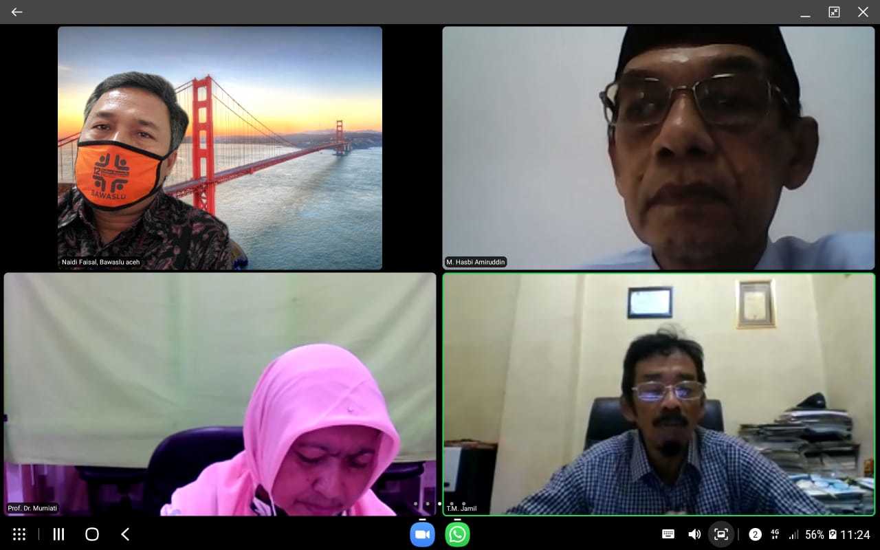880x550 pixels.
Task: Check the battery 56% indicator
Action: pyautogui.click(x=821, y=534)
